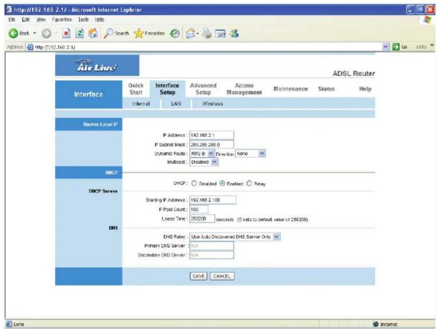437x329 pixels.
Task: Open the Wireless sub-tab
Action: 213,103
